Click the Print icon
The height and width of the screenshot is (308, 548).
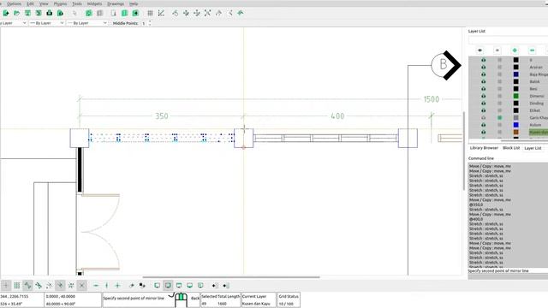[x=50, y=14]
